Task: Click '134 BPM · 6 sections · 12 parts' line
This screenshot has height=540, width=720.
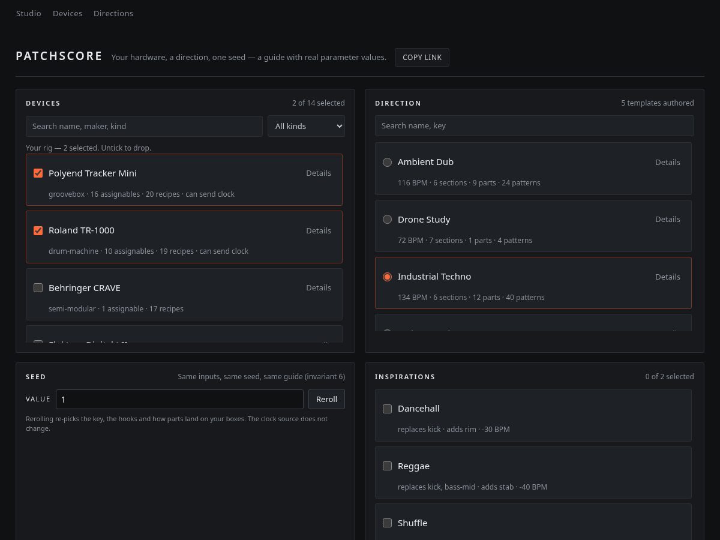Action: (471, 298)
